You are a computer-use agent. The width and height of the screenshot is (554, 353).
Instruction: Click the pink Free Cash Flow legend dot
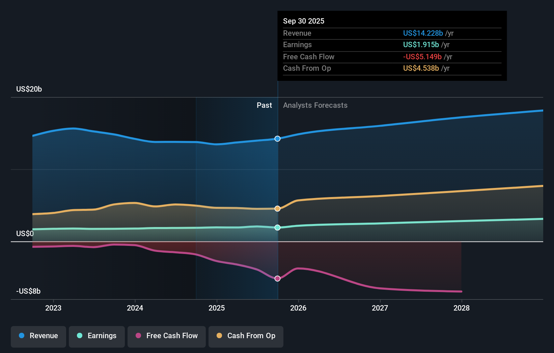[x=138, y=336]
